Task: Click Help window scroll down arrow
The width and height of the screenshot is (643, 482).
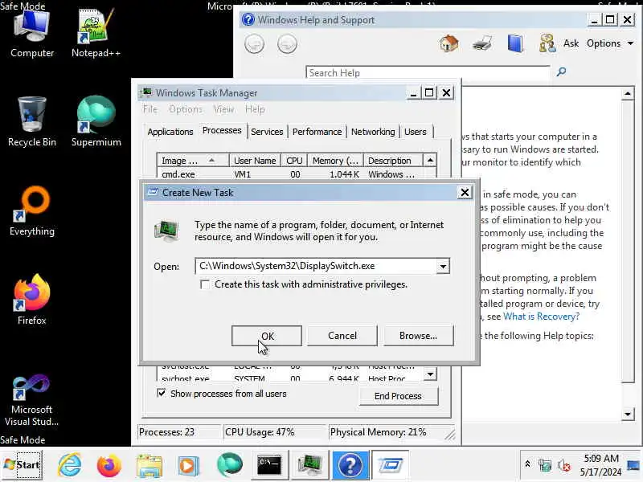Action: 628,414
